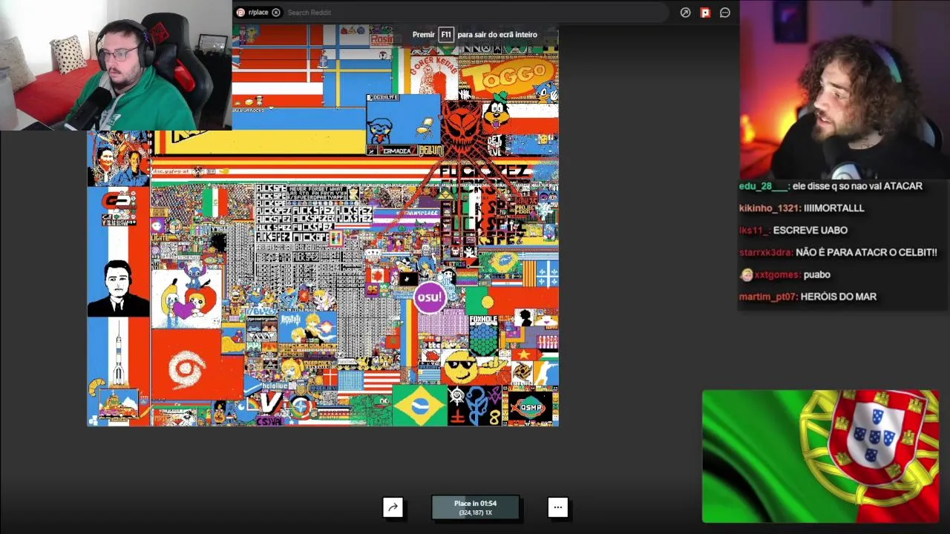Viewport: 950px width, 534px height.
Task: Click the username 'starrxk3dra' in chat
Action: tap(765, 252)
